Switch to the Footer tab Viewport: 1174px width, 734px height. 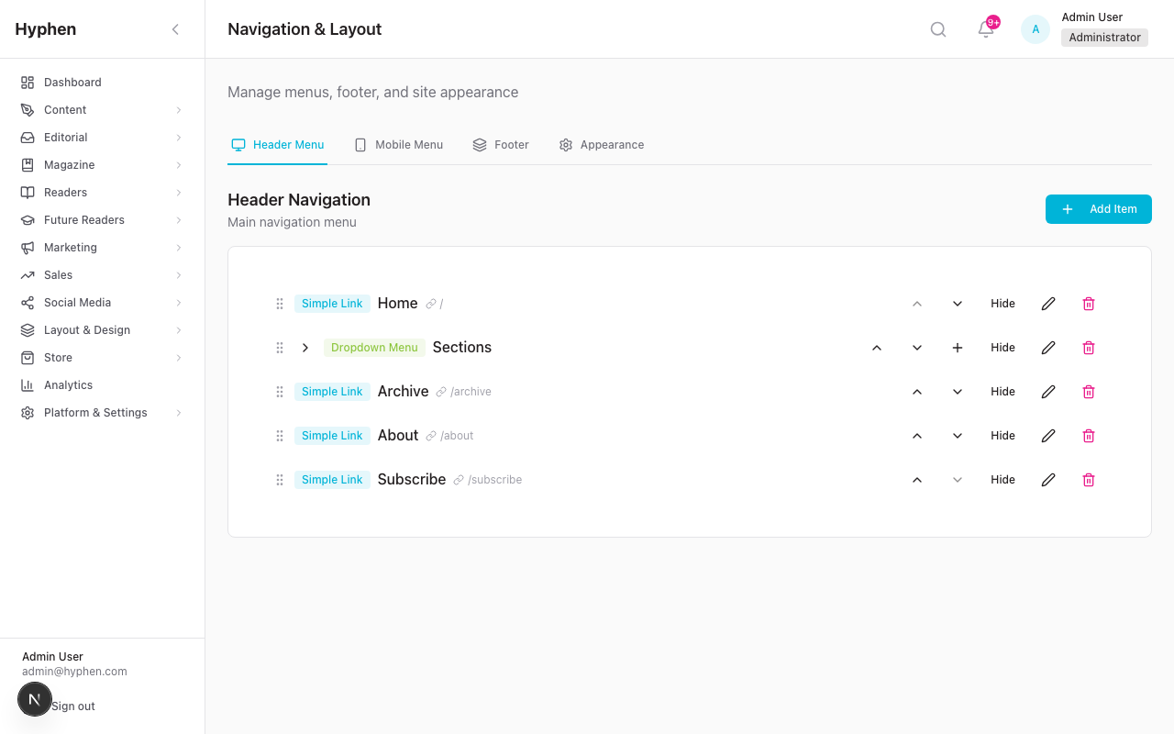[501, 144]
